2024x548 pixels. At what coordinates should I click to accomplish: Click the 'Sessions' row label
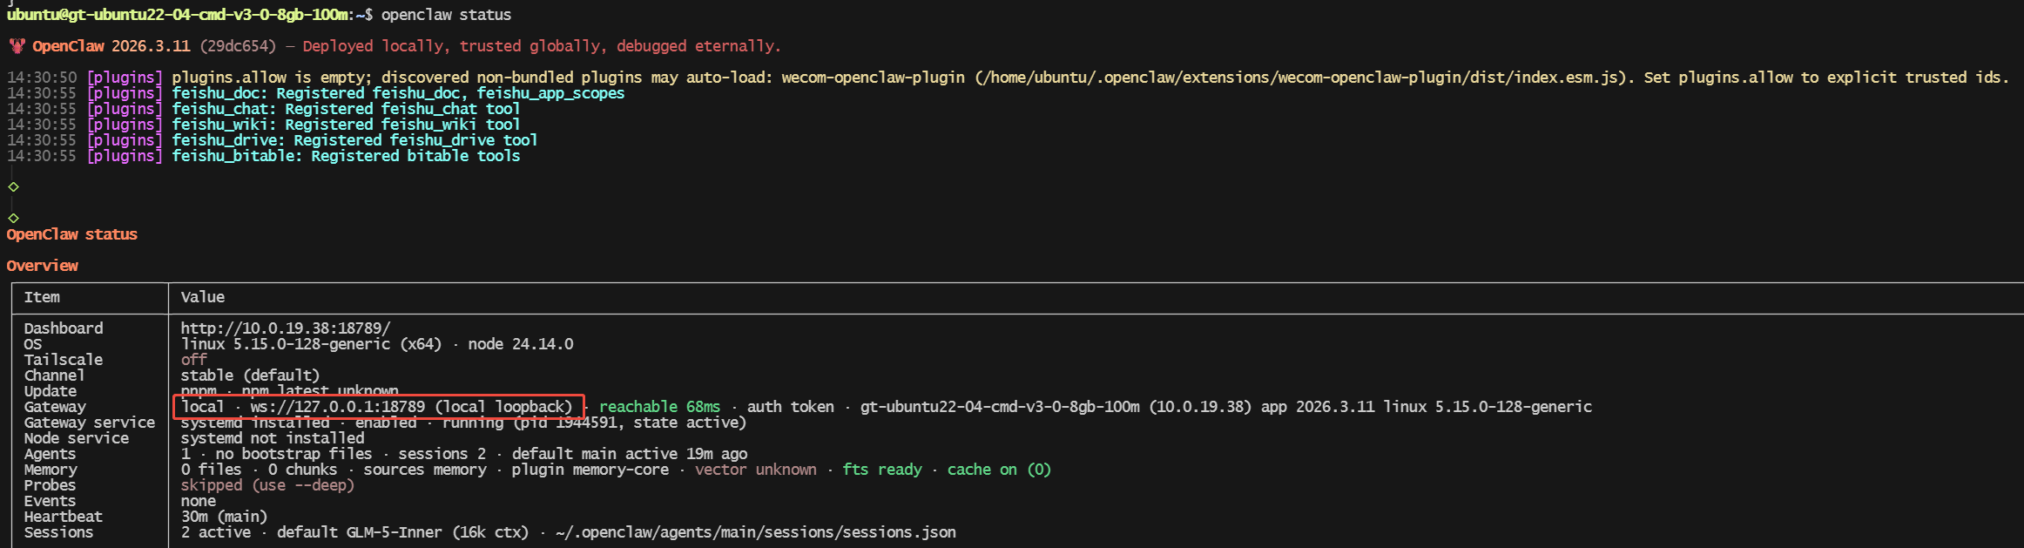point(58,532)
